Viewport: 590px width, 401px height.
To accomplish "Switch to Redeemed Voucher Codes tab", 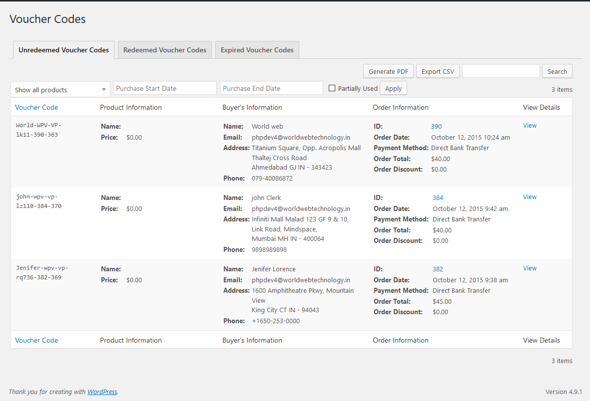I will coord(165,50).
